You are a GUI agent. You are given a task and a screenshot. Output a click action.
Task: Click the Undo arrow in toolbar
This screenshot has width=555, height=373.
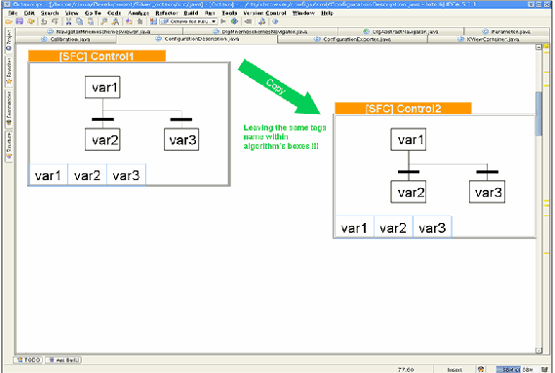[x=44, y=21]
